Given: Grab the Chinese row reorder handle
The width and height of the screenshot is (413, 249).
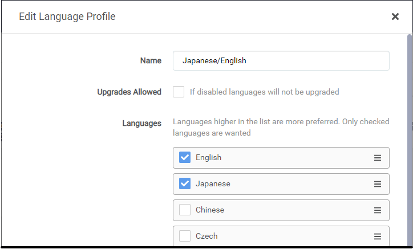Looking at the screenshot, I should [378, 210].
